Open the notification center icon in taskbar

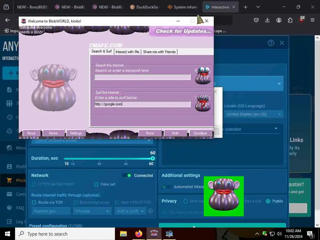pos(310,234)
